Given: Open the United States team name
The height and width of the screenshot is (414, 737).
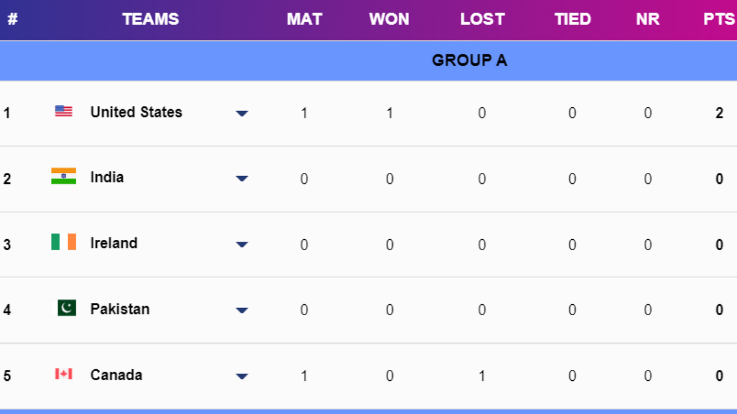Looking at the screenshot, I should 136,112.
